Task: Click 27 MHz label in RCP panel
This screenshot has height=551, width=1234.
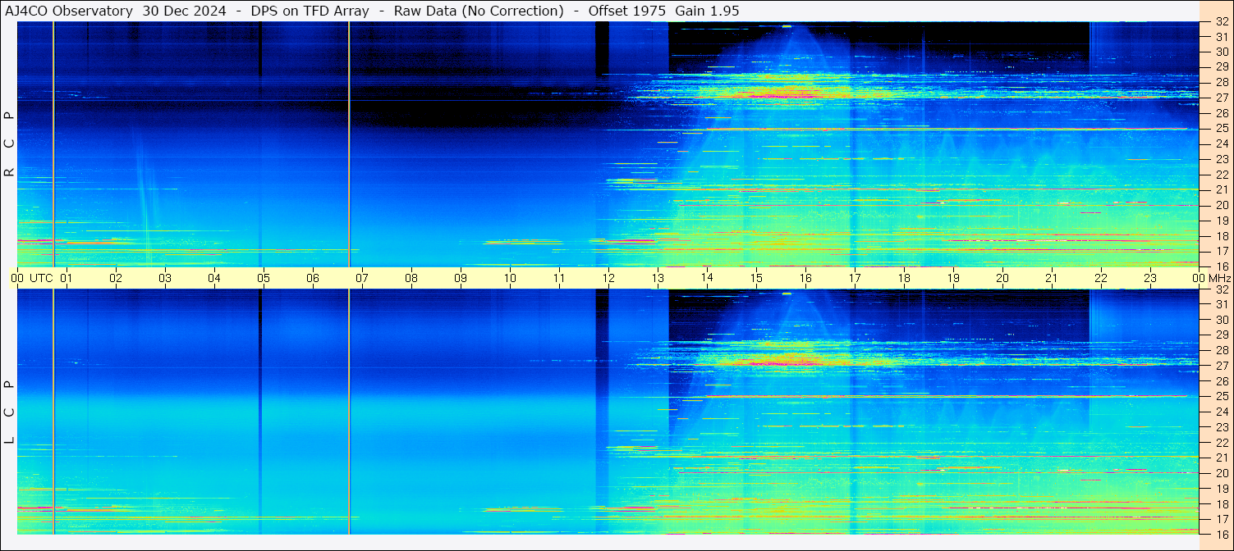Action: click(1222, 98)
